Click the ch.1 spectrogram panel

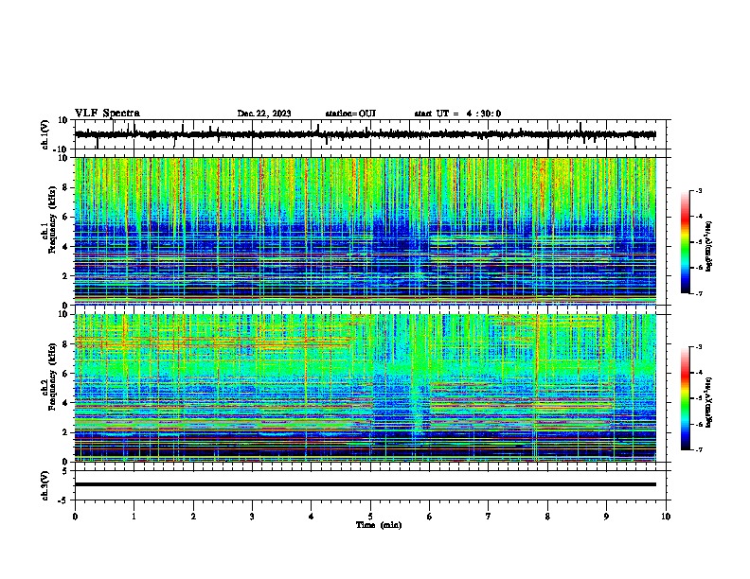click(366, 231)
